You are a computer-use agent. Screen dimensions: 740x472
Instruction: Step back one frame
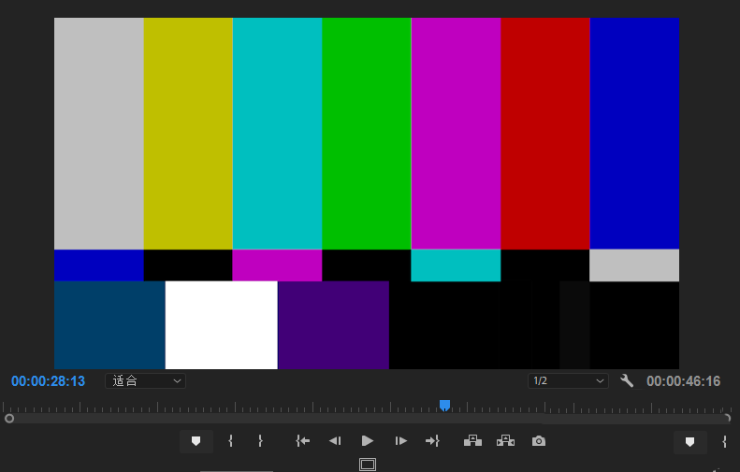point(335,441)
